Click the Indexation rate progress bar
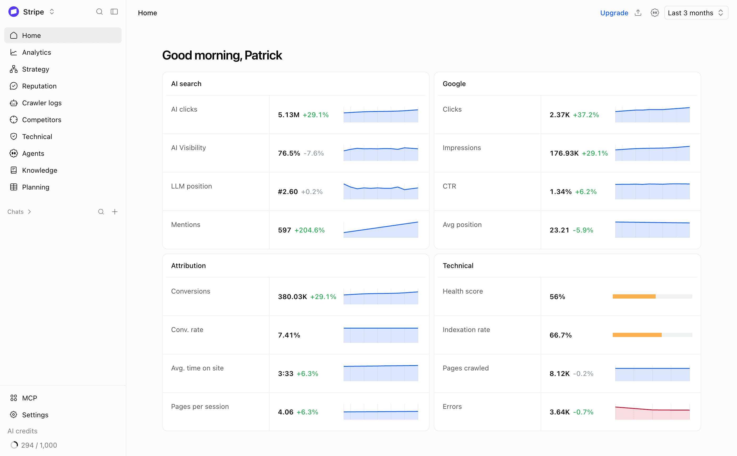 point(652,335)
